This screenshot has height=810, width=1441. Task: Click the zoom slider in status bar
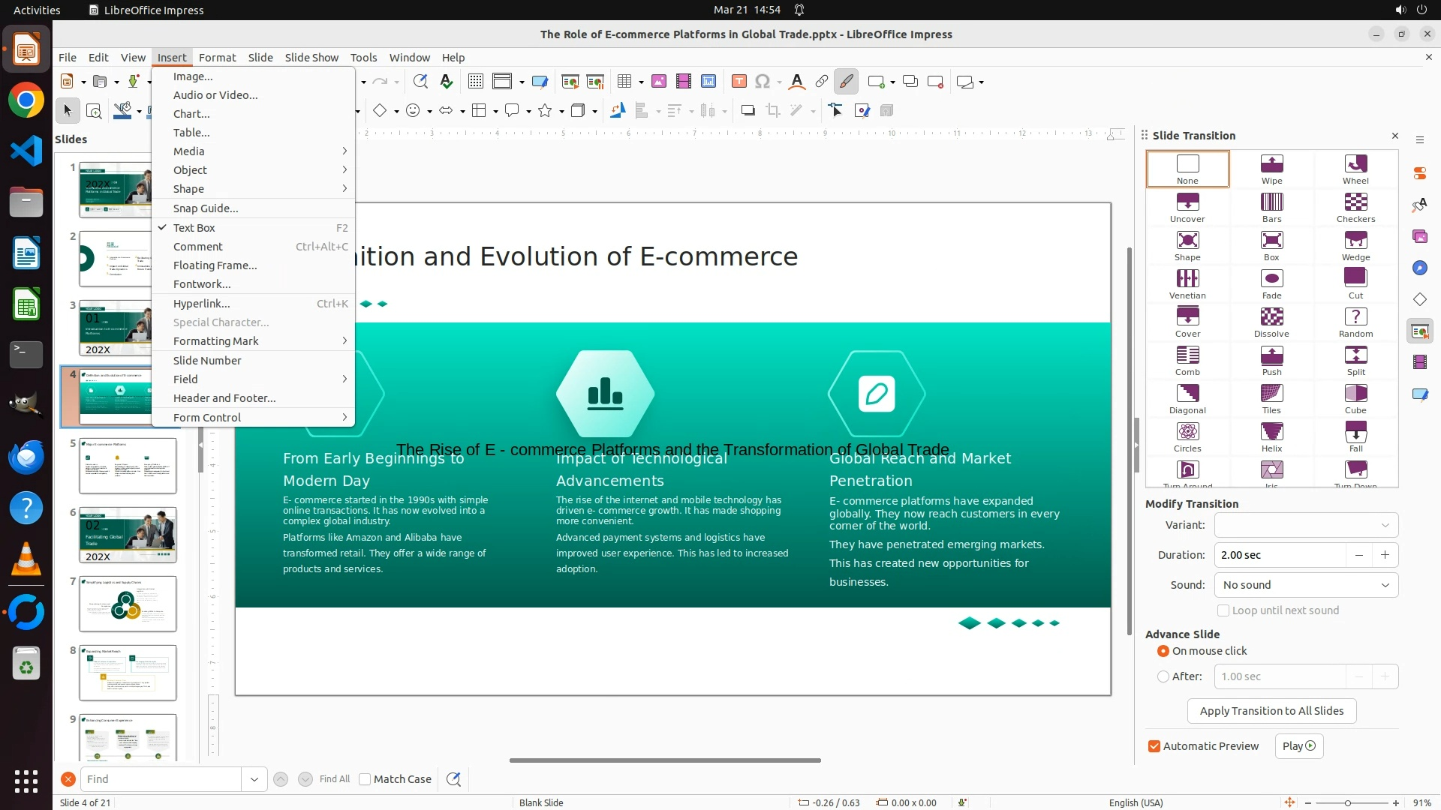click(x=1348, y=803)
